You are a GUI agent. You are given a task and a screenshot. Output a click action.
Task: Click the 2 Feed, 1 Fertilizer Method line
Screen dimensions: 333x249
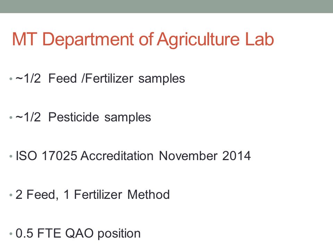93,195
